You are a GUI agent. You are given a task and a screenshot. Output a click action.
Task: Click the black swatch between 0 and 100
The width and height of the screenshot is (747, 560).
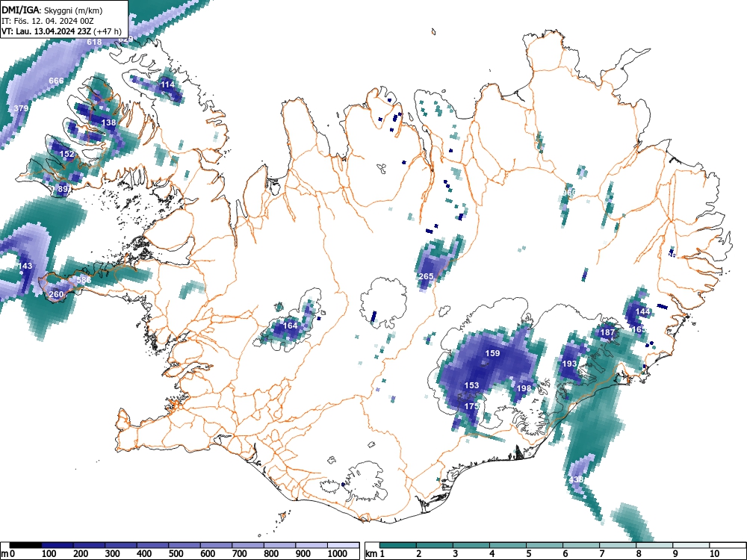(25, 545)
